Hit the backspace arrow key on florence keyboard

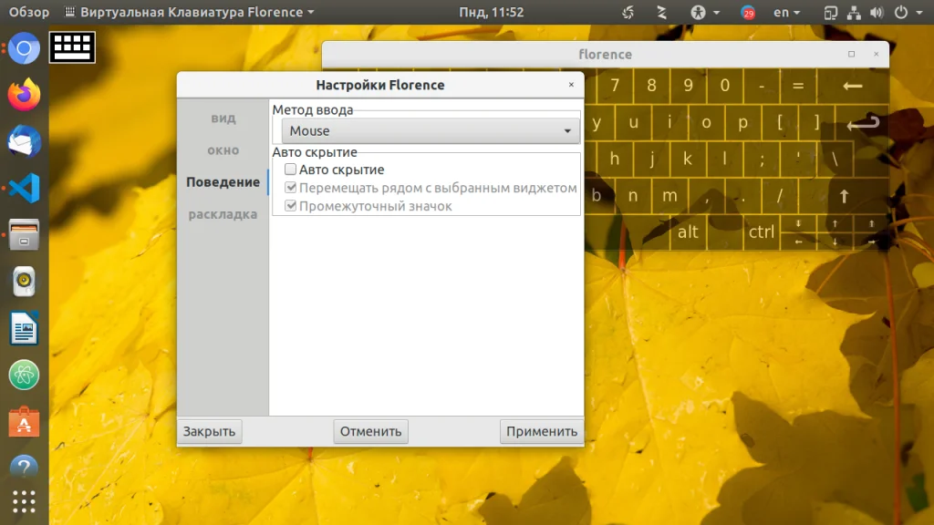(x=853, y=86)
